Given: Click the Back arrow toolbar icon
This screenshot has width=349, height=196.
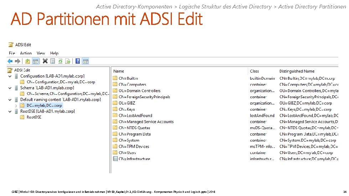Looking at the screenshot, I should tap(10, 61).
